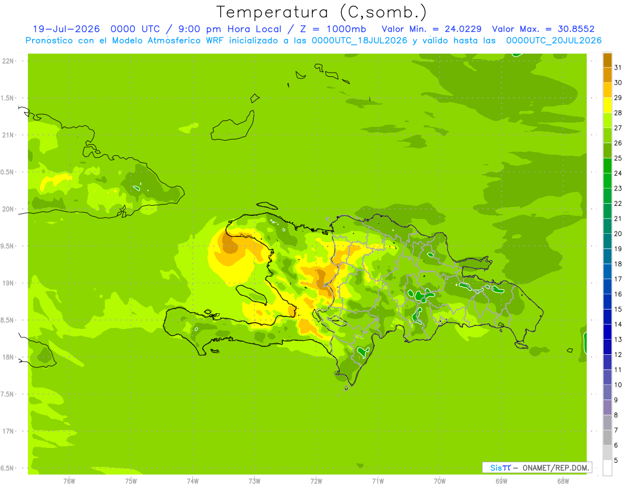The height and width of the screenshot is (488, 632).
Task: Click the "73W" longitude label
Action: pos(254,481)
